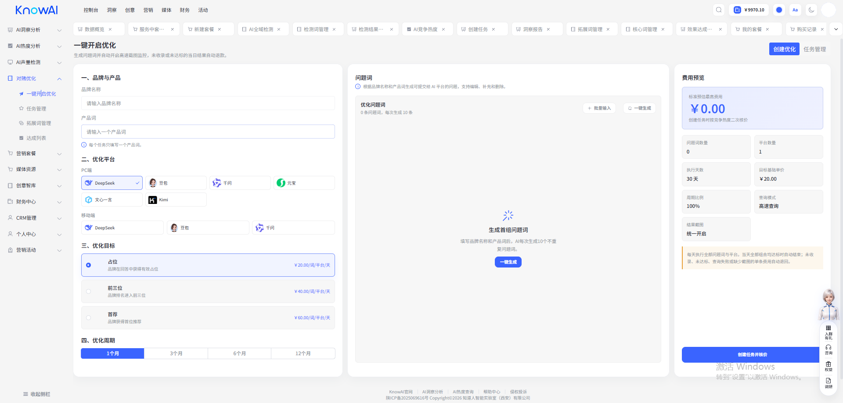843x403 pixels.
Task: Collapse 对赌优化 sidebar menu
Action: tap(35, 78)
